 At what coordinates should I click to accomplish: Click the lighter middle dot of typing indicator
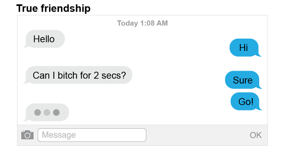click(47, 112)
